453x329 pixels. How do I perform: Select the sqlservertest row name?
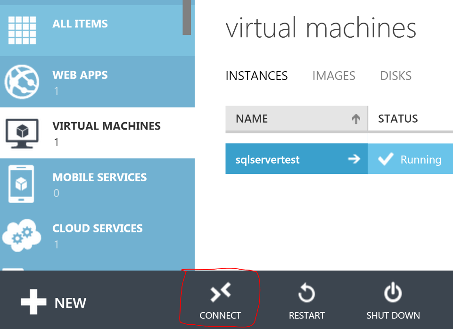coord(268,160)
